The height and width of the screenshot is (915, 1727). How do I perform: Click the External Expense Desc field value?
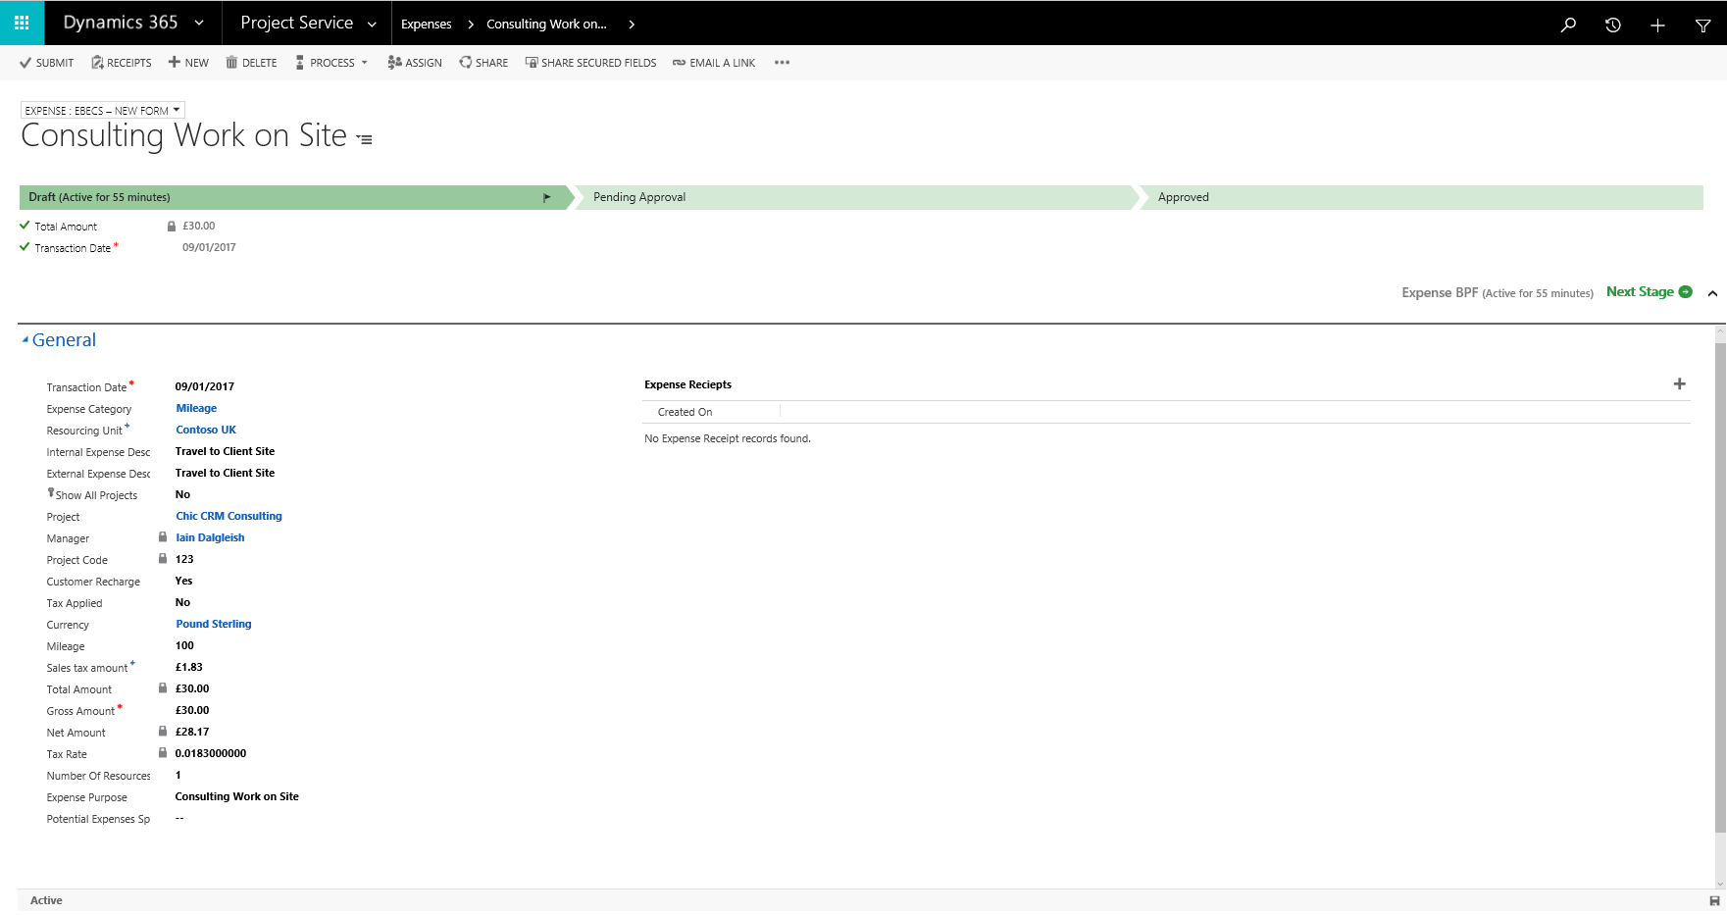(225, 473)
